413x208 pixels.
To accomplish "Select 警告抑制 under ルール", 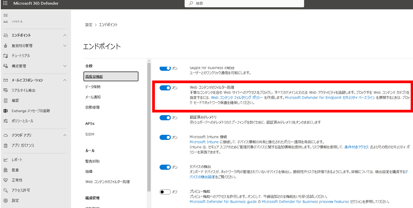I will click(x=92, y=161).
